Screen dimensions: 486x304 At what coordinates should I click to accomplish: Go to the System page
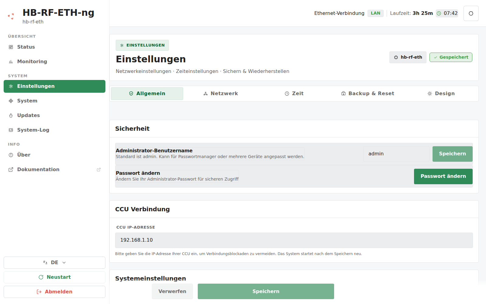54,101
